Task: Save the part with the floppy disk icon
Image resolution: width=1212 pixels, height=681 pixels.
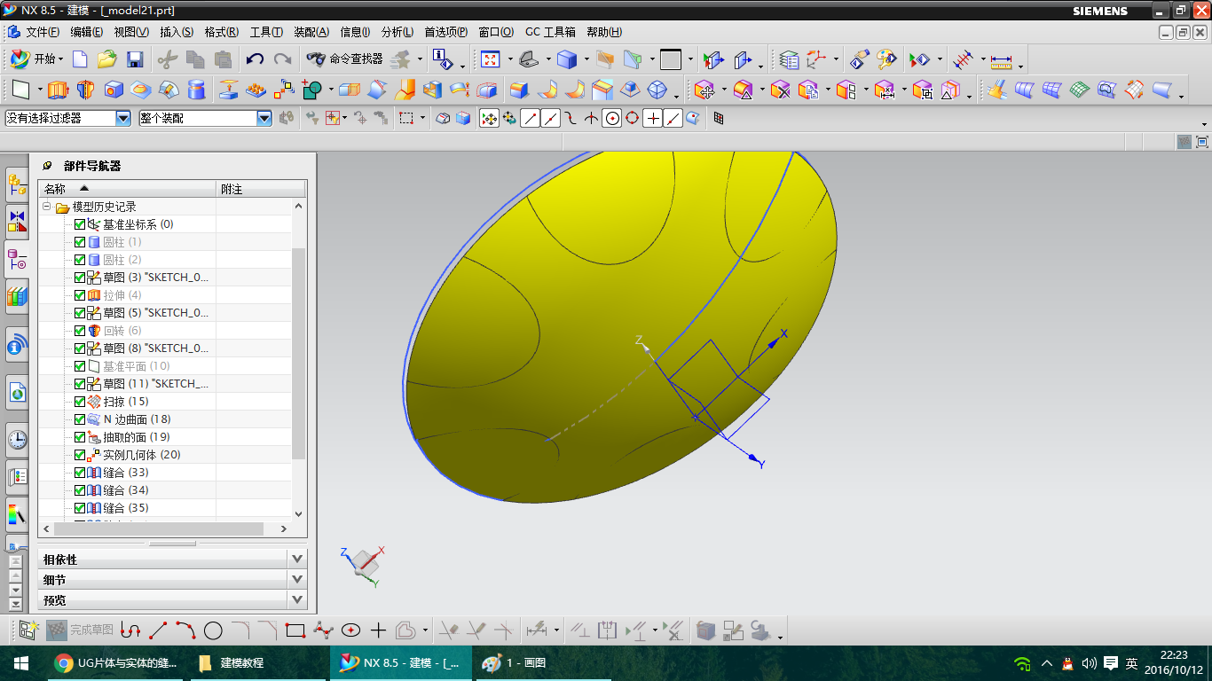Action: pos(135,59)
